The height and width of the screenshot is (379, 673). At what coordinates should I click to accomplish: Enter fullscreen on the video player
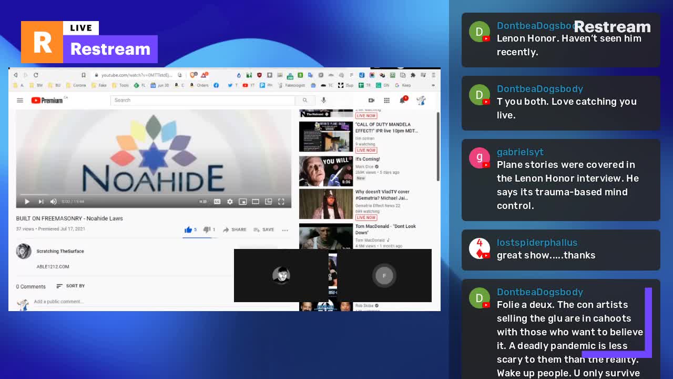pyautogui.click(x=281, y=201)
